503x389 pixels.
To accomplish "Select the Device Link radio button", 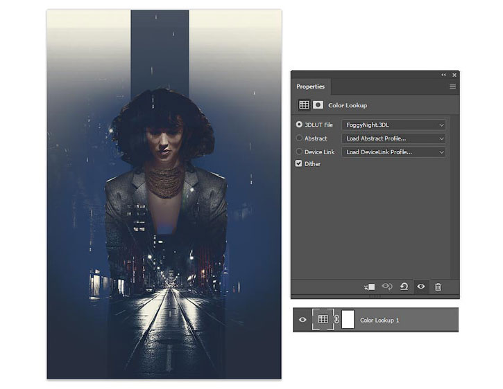I will (299, 152).
